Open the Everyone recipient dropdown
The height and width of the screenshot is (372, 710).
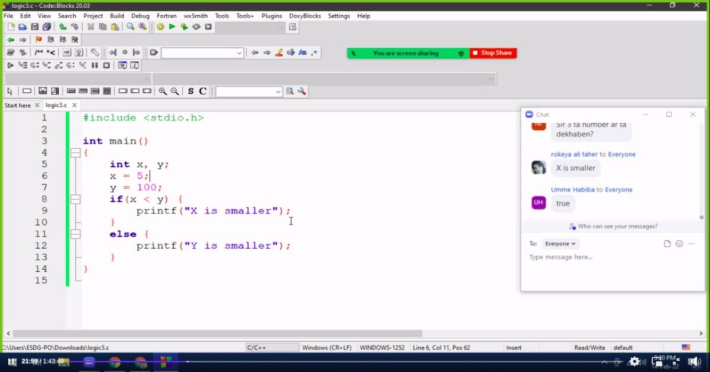pyautogui.click(x=560, y=244)
